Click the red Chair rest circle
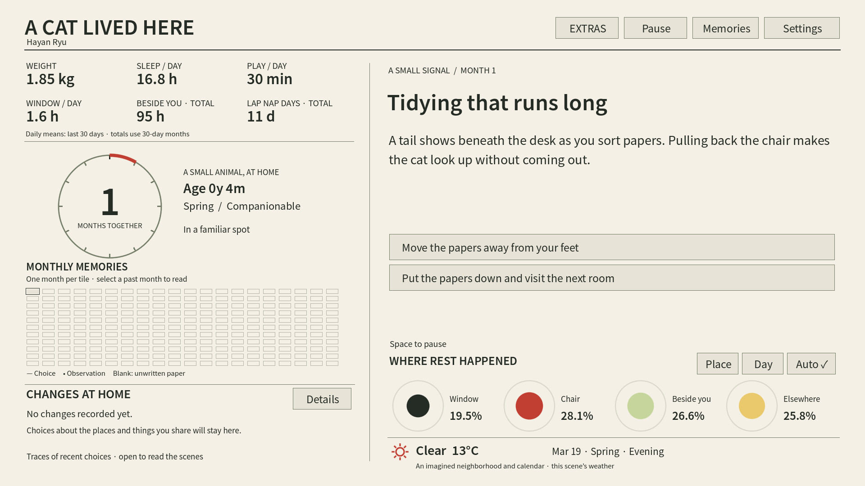Screen dimensions: 865x486 pyautogui.click(x=529, y=406)
